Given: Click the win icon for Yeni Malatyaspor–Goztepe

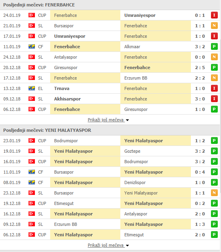Looking at the screenshot, I should coord(214,151).
